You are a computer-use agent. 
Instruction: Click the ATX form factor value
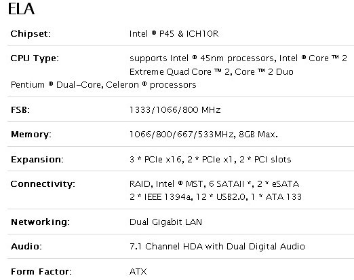point(138,271)
